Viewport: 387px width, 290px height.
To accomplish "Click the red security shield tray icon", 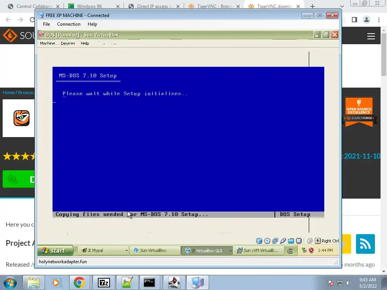I will point(311,250).
